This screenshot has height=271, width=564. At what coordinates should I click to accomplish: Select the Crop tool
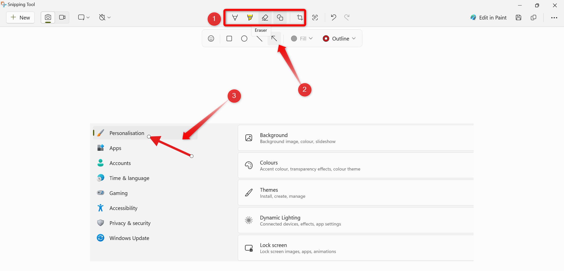click(x=298, y=17)
